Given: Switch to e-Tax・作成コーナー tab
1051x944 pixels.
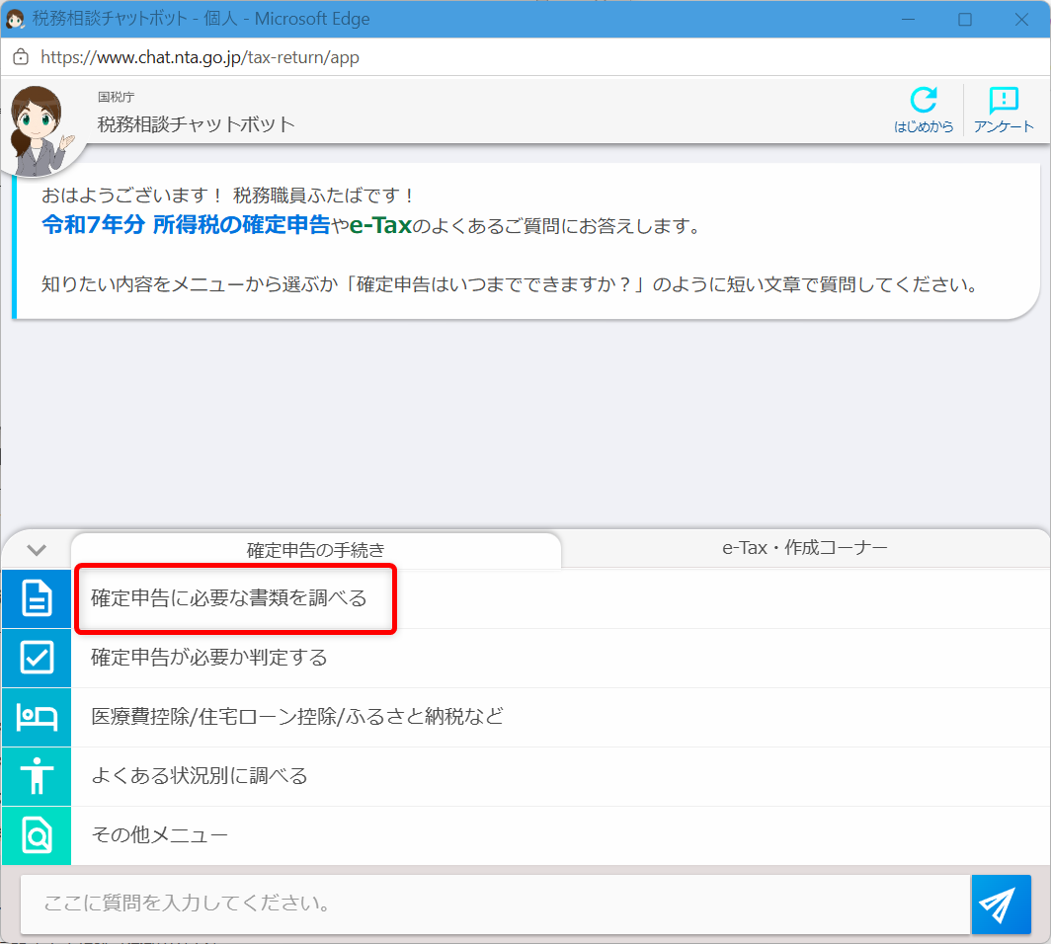Looking at the screenshot, I should (x=804, y=548).
